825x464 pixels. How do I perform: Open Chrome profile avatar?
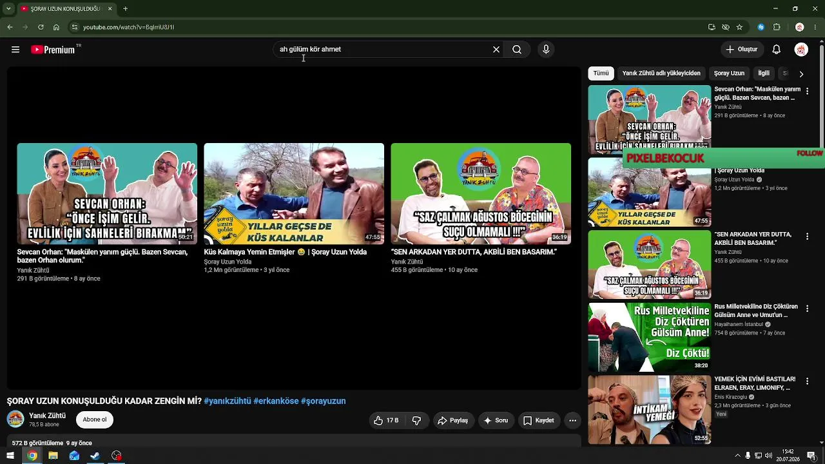pos(799,27)
